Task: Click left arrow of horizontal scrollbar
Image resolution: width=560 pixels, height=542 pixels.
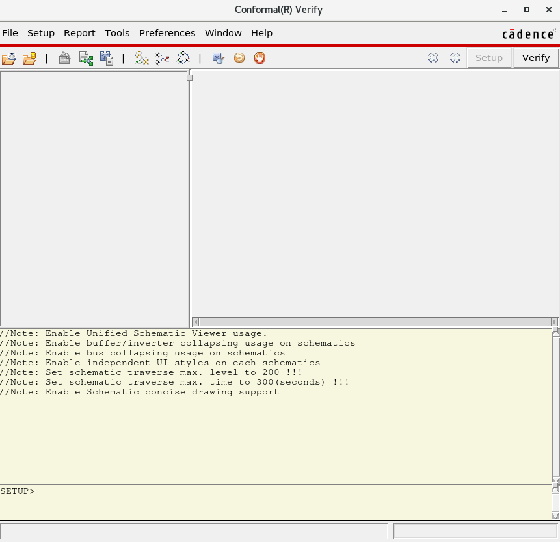Action: click(196, 322)
